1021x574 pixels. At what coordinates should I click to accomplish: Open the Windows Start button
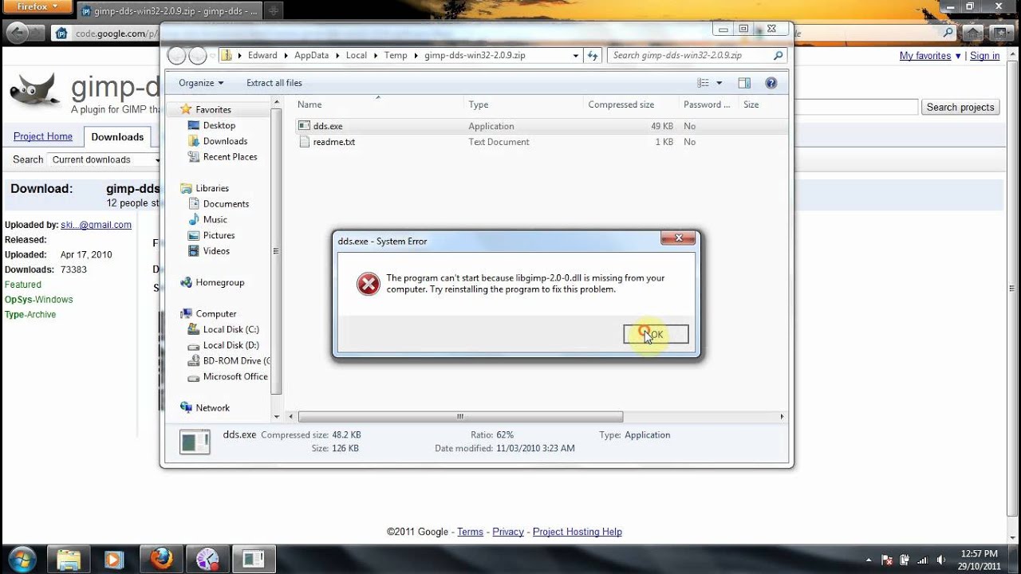pyautogui.click(x=22, y=558)
